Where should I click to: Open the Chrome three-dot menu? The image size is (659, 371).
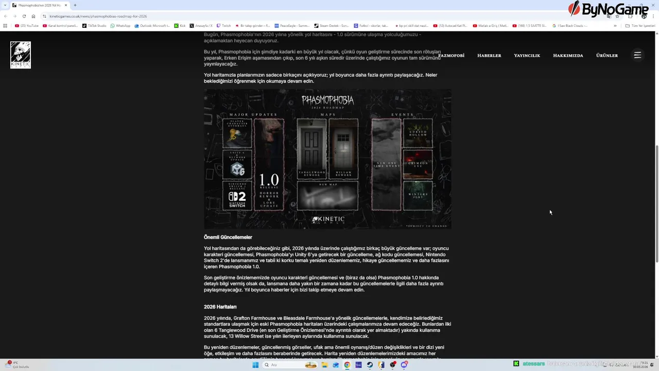coord(653,16)
